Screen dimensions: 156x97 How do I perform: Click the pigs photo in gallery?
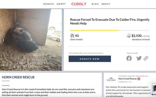(31, 40)
